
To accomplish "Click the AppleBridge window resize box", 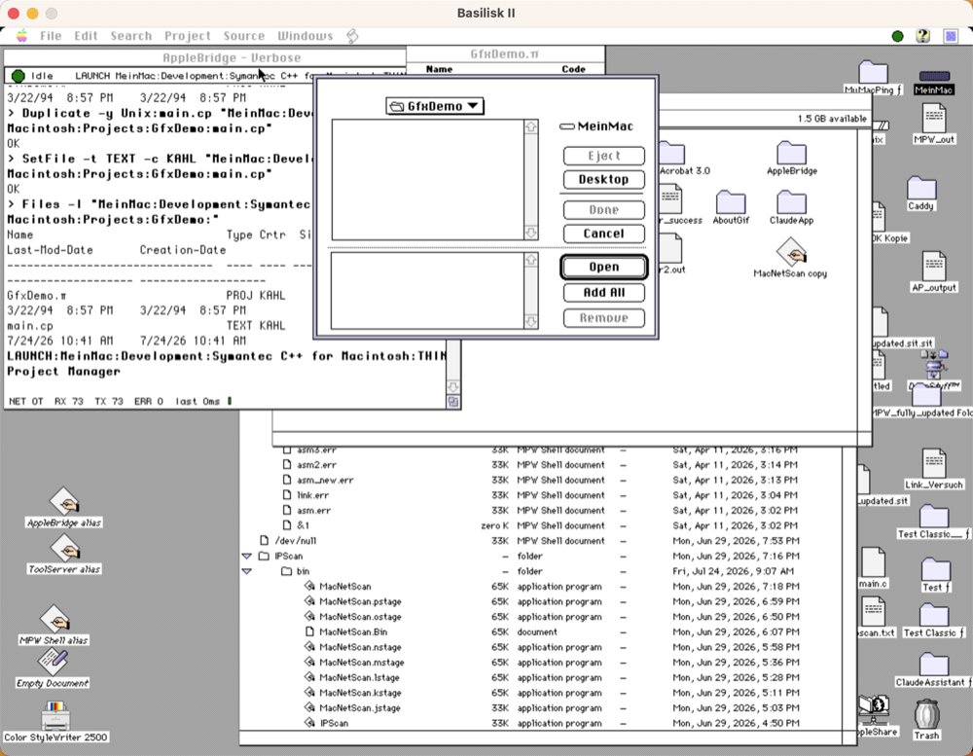I will click(x=453, y=402).
